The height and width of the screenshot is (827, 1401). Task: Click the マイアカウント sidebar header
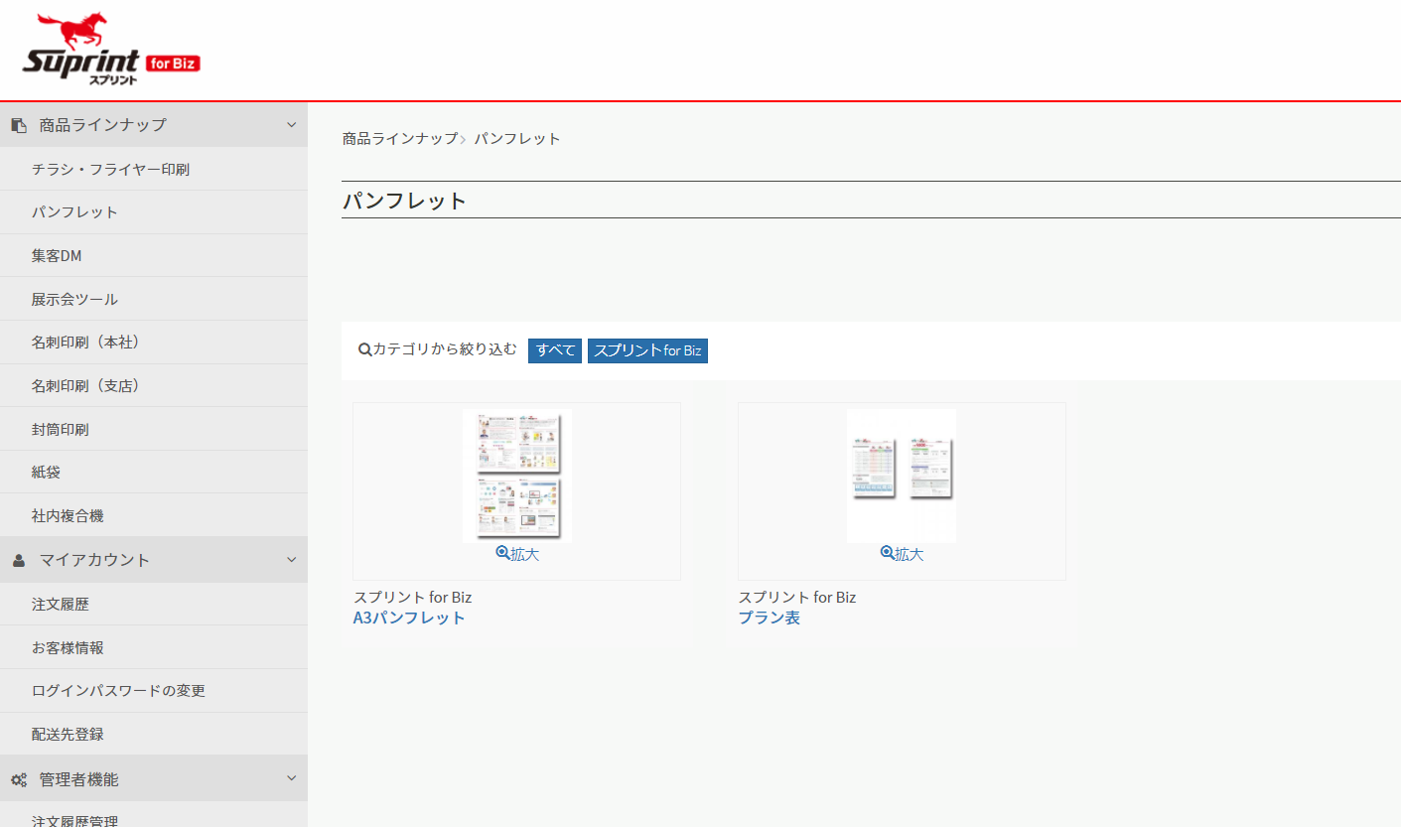pos(154,560)
